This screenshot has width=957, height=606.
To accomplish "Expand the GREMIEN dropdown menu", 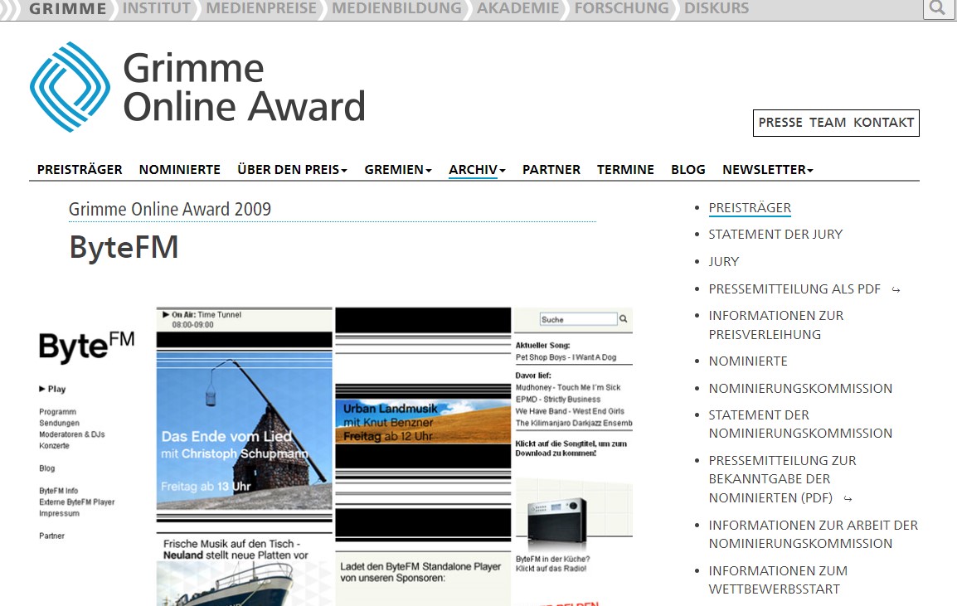I will pos(398,170).
